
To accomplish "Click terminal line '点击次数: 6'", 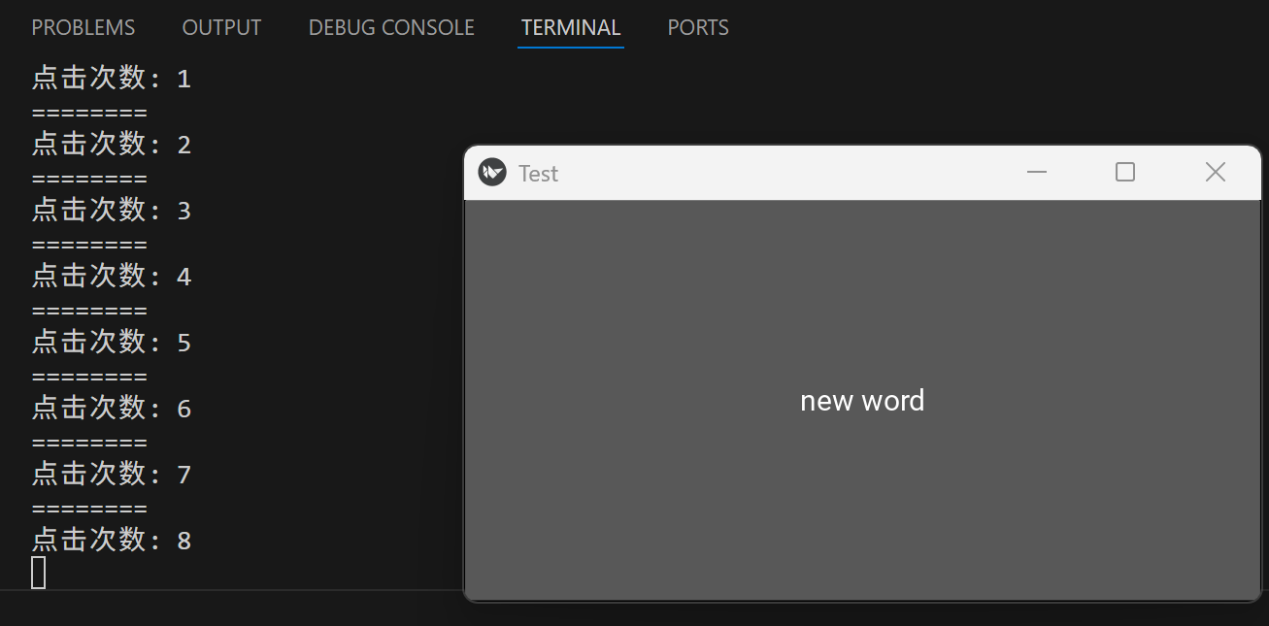I will (x=112, y=408).
